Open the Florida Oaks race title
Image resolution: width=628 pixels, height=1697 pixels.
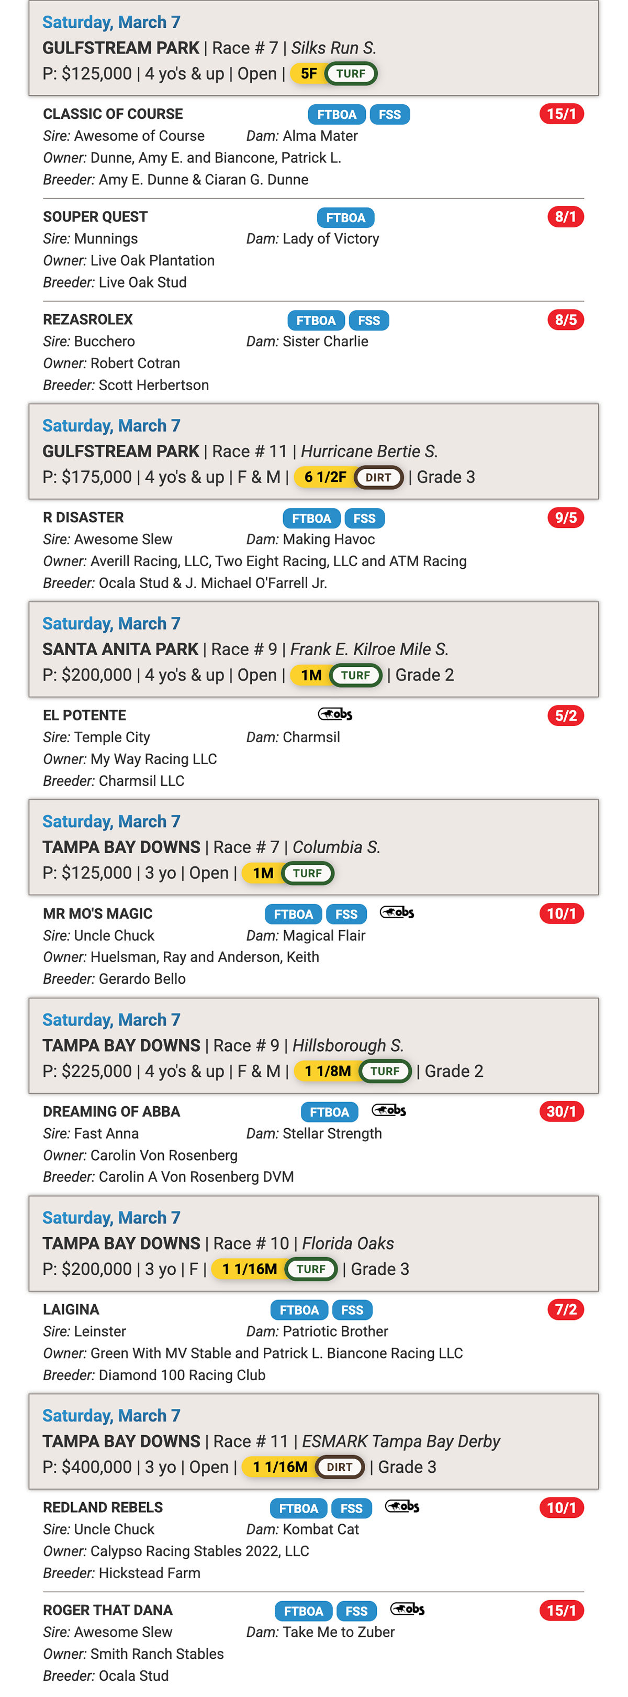pos(348,1243)
